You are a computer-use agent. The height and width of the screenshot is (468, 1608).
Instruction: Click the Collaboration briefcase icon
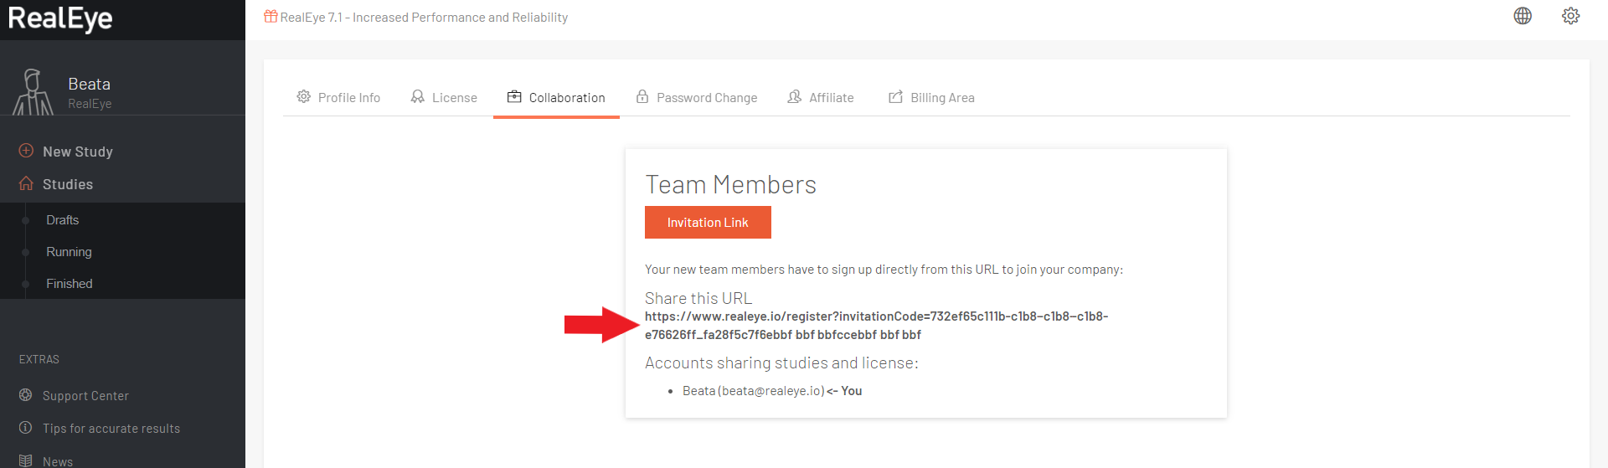[514, 97]
